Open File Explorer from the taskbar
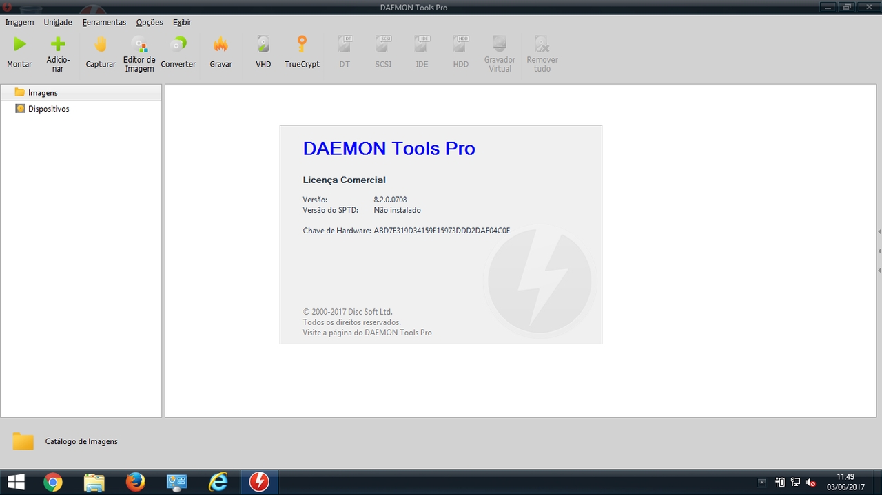 94,482
